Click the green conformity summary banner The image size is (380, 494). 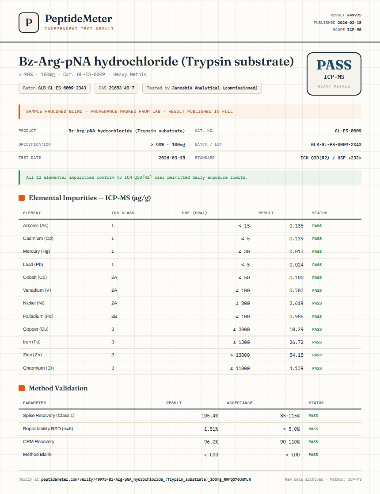190,178
